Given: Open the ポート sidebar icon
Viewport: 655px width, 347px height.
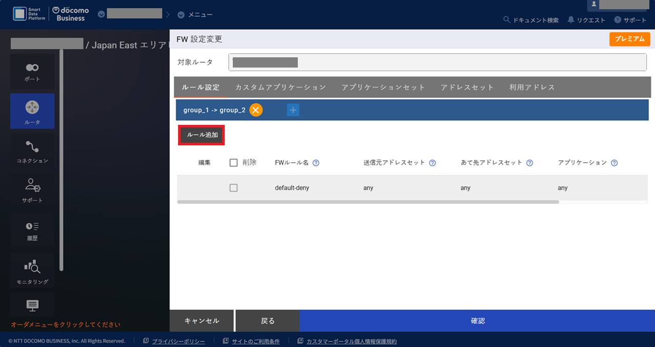Looking at the screenshot, I should pyautogui.click(x=32, y=72).
